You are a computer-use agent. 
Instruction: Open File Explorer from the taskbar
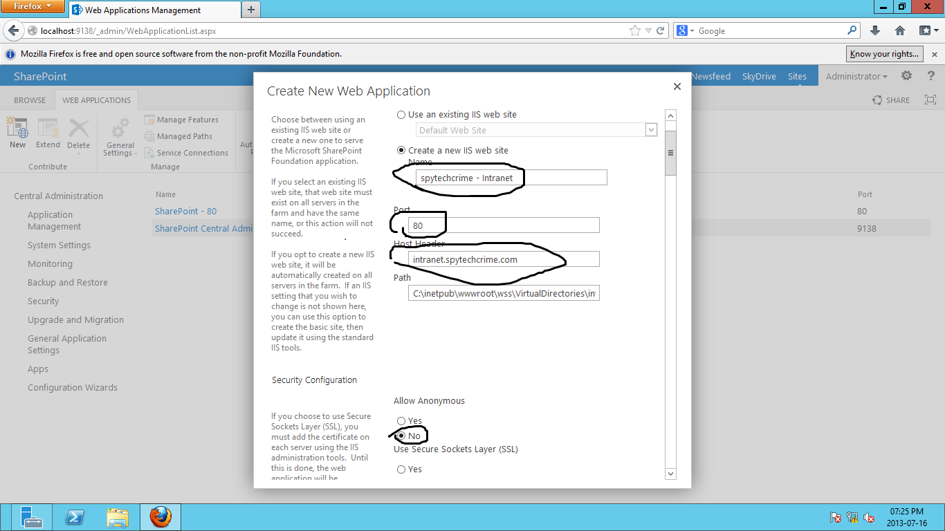[x=118, y=517]
